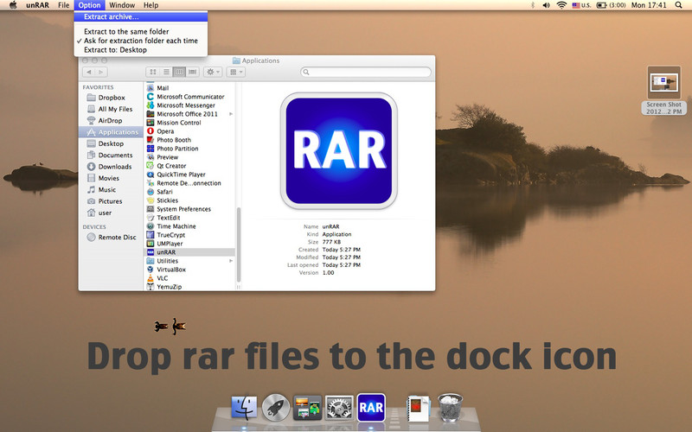Click the Finder back navigation button
This screenshot has height=432, width=692.
tap(88, 72)
